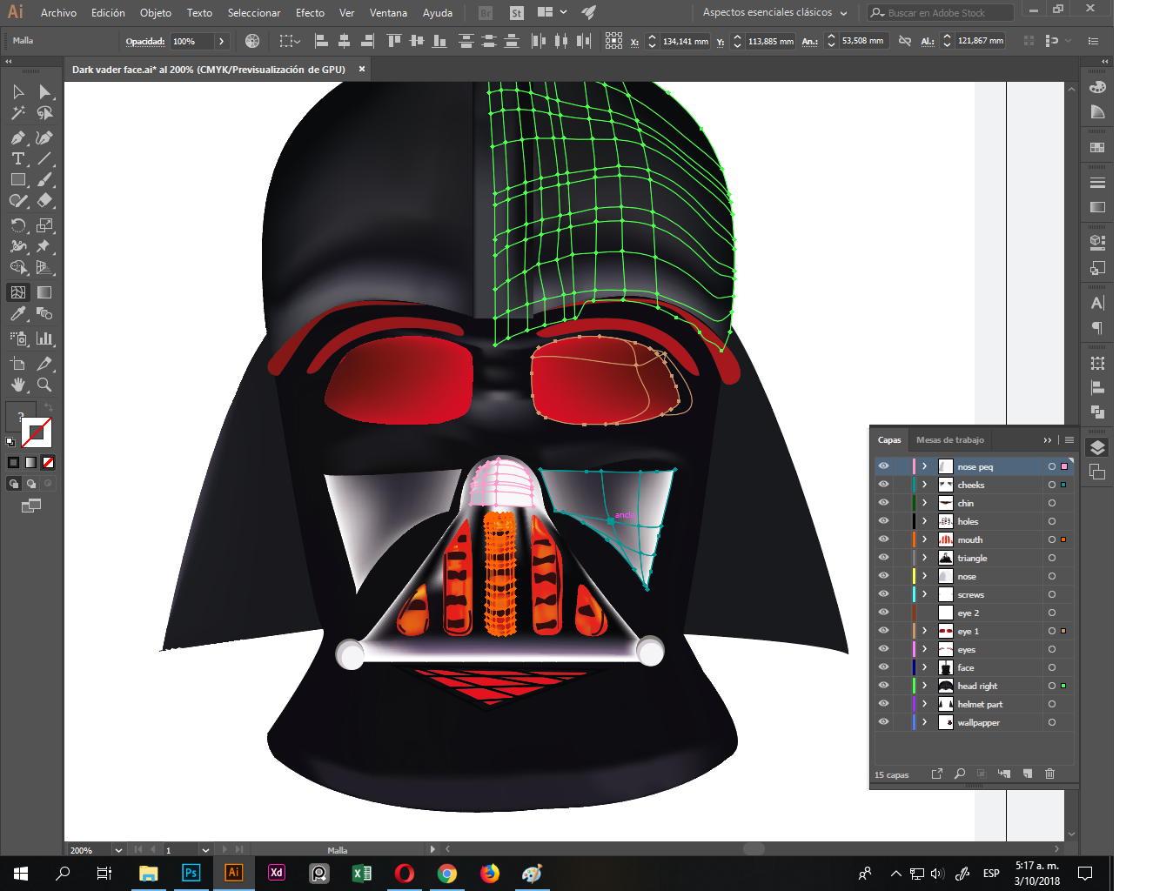Select the Rectangle tool
1173x891 pixels.
tap(18, 179)
